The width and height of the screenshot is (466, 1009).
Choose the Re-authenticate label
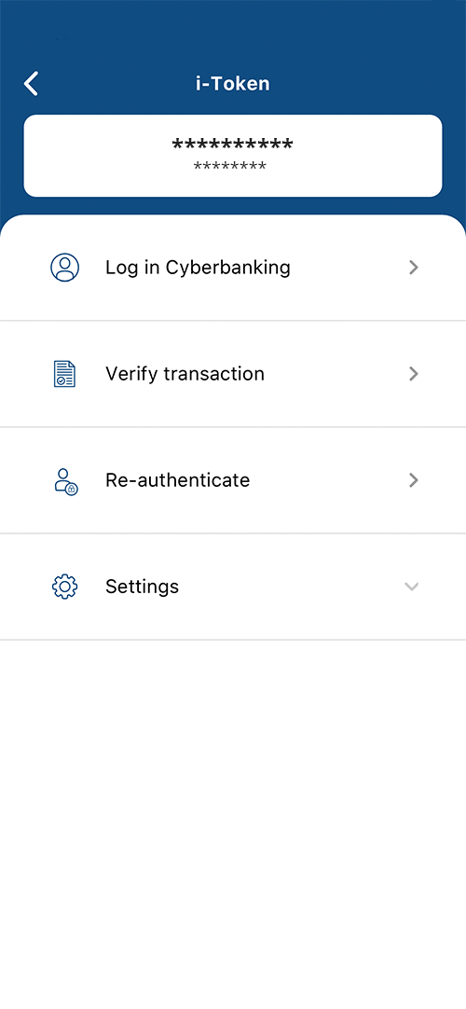coord(177,480)
